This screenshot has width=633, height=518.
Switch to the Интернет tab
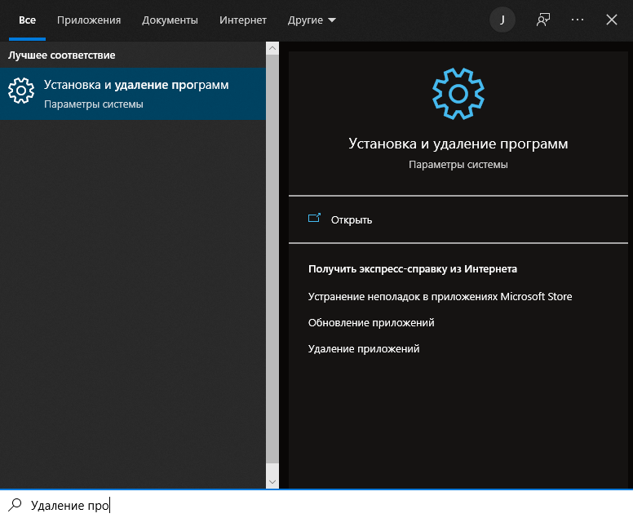pyautogui.click(x=242, y=20)
